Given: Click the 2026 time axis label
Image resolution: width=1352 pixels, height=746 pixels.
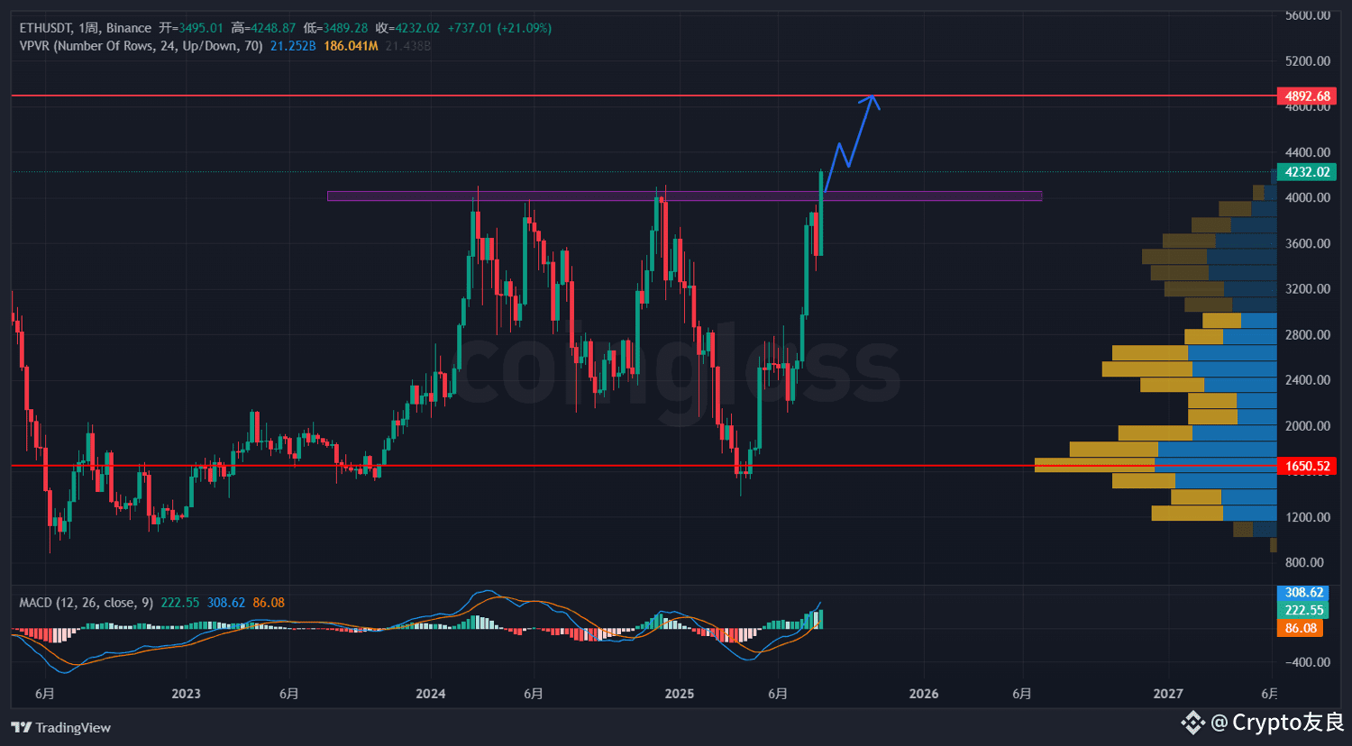Looking at the screenshot, I should click(924, 694).
